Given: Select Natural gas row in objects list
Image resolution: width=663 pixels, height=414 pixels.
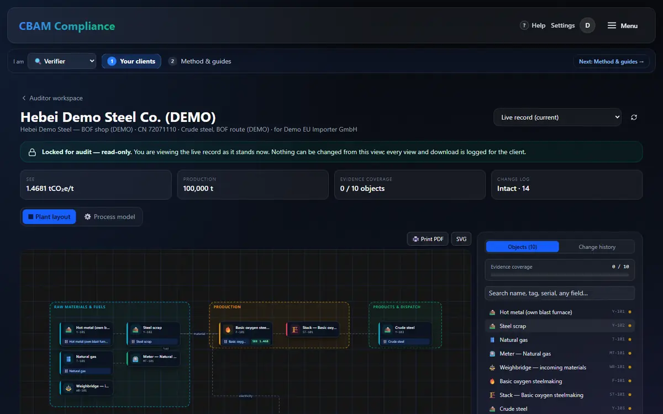Looking at the screenshot, I should (560, 340).
